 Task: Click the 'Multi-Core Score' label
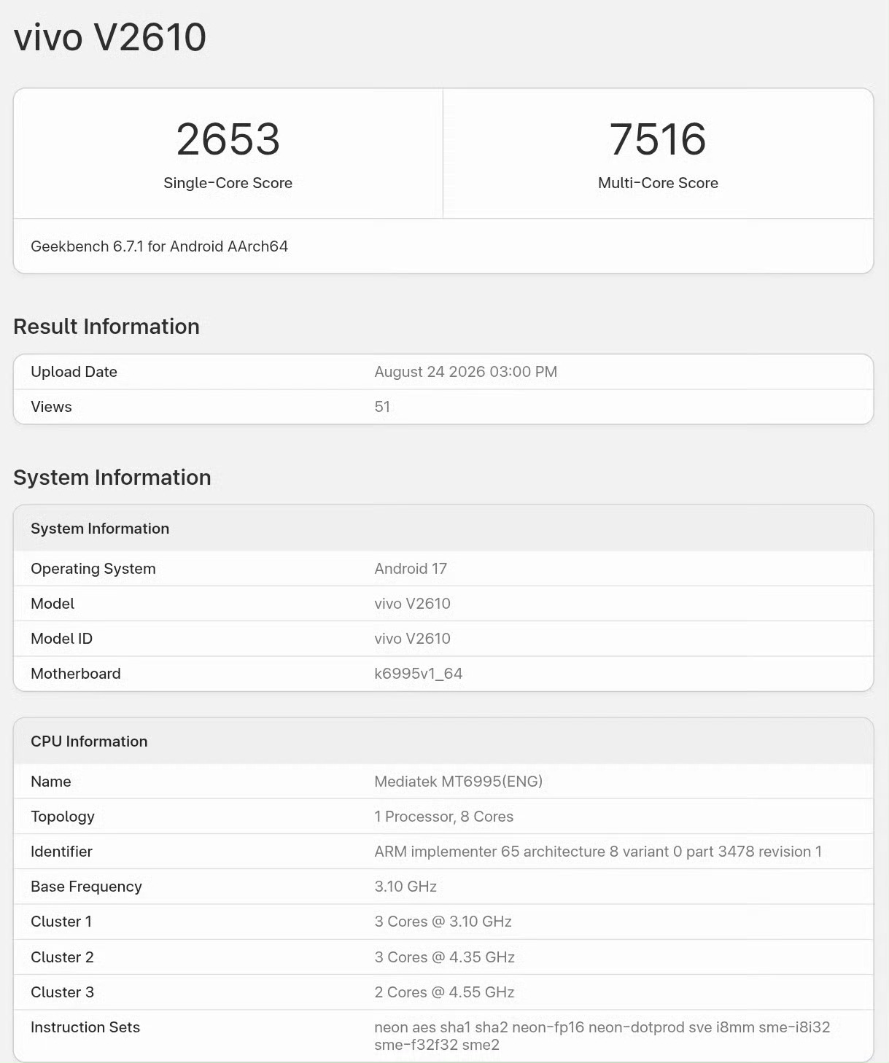pyautogui.click(x=658, y=183)
